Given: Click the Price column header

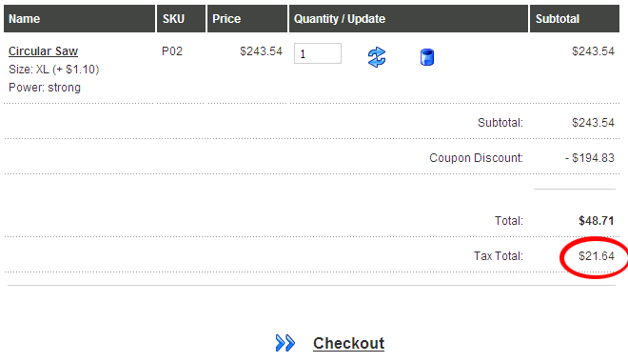Looking at the screenshot, I should [247, 18].
